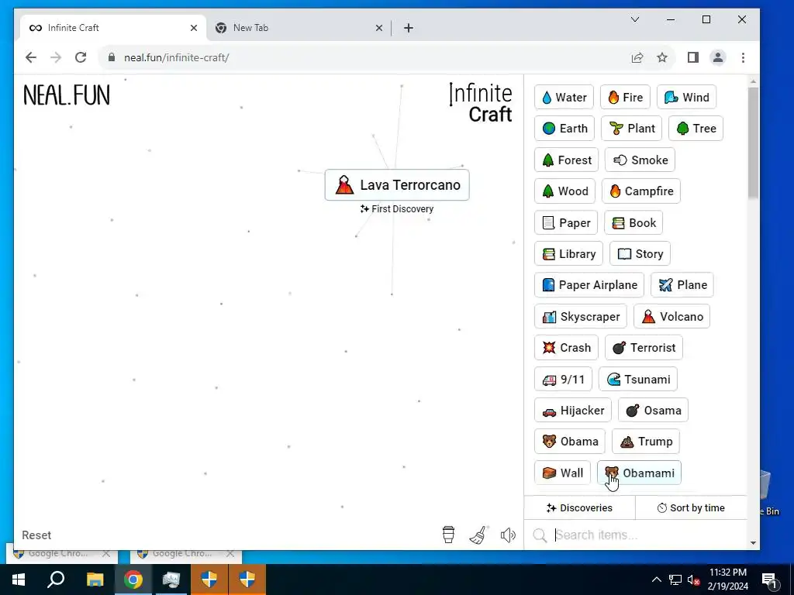This screenshot has width=794, height=595.
Task: Open File Explorer from taskbar
Action: pyautogui.click(x=95, y=580)
